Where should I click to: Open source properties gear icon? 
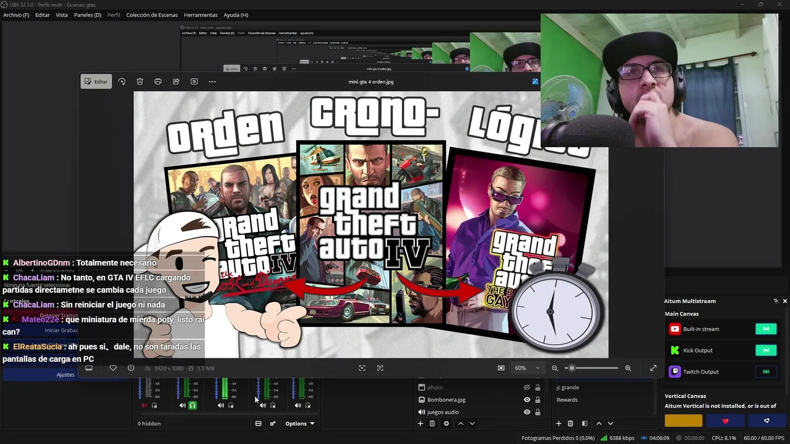(x=446, y=424)
